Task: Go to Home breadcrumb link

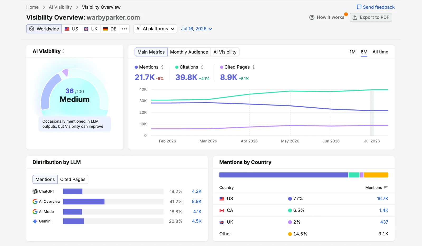Action: click(x=32, y=7)
